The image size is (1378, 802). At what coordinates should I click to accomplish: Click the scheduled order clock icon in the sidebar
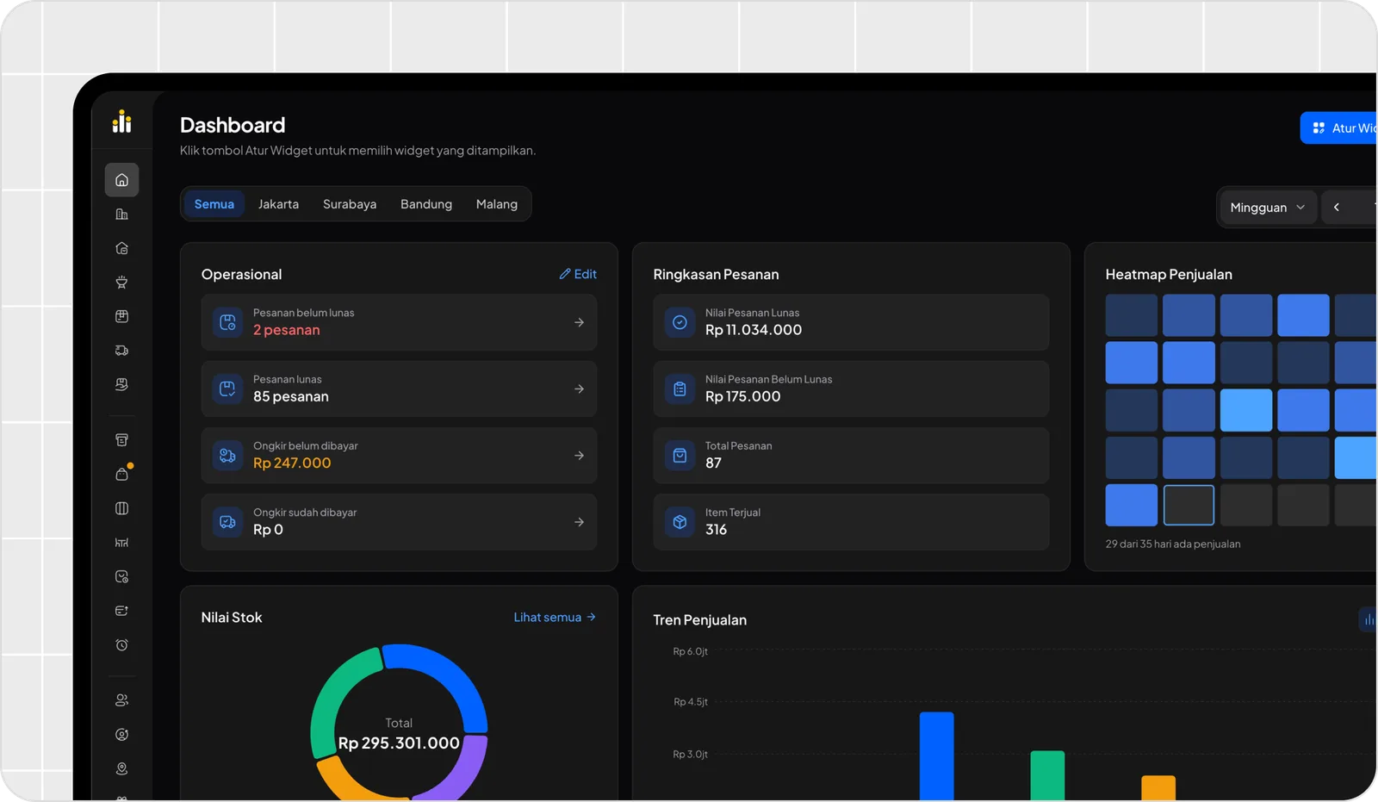pos(121,576)
